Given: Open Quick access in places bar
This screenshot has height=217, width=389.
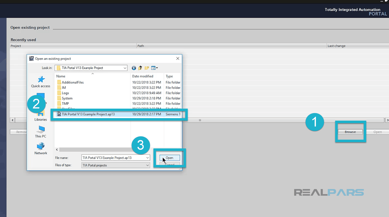Looking at the screenshot, I should (41, 82).
